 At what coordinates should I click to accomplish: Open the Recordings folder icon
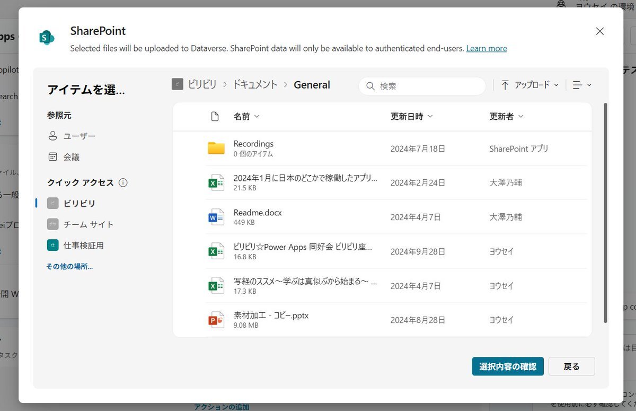[x=216, y=148]
